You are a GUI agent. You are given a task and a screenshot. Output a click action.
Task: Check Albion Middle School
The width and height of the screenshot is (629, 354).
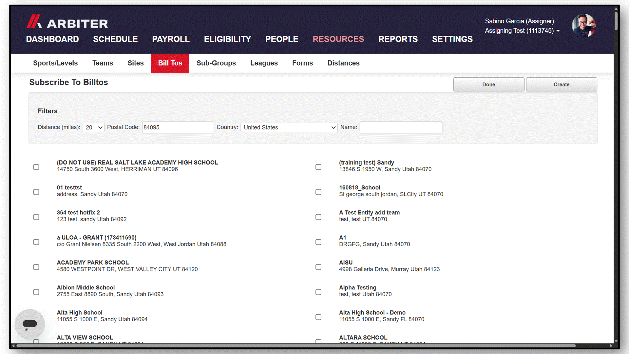click(x=36, y=292)
